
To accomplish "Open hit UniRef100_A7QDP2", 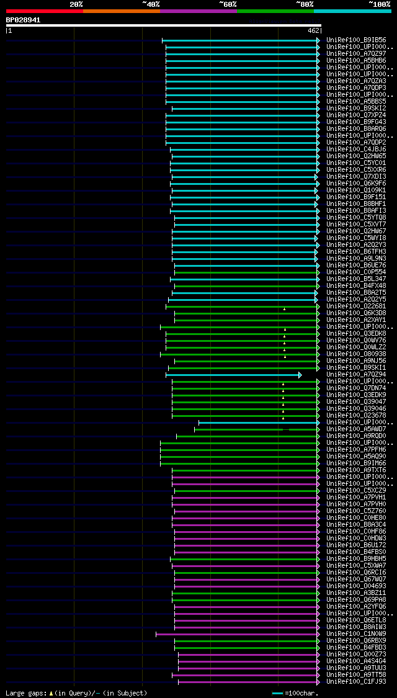I will click(x=356, y=143).
